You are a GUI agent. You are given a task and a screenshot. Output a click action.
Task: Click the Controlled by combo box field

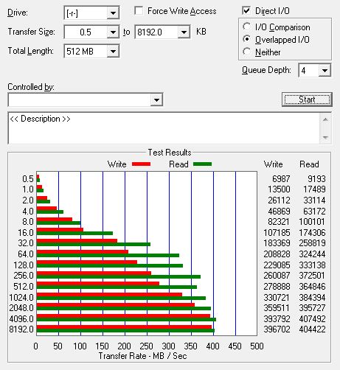point(80,100)
